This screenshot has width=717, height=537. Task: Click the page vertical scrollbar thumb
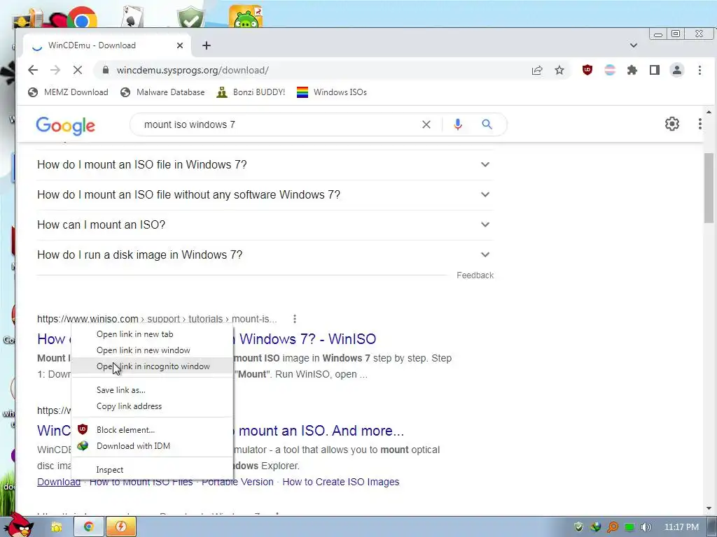pos(709,188)
